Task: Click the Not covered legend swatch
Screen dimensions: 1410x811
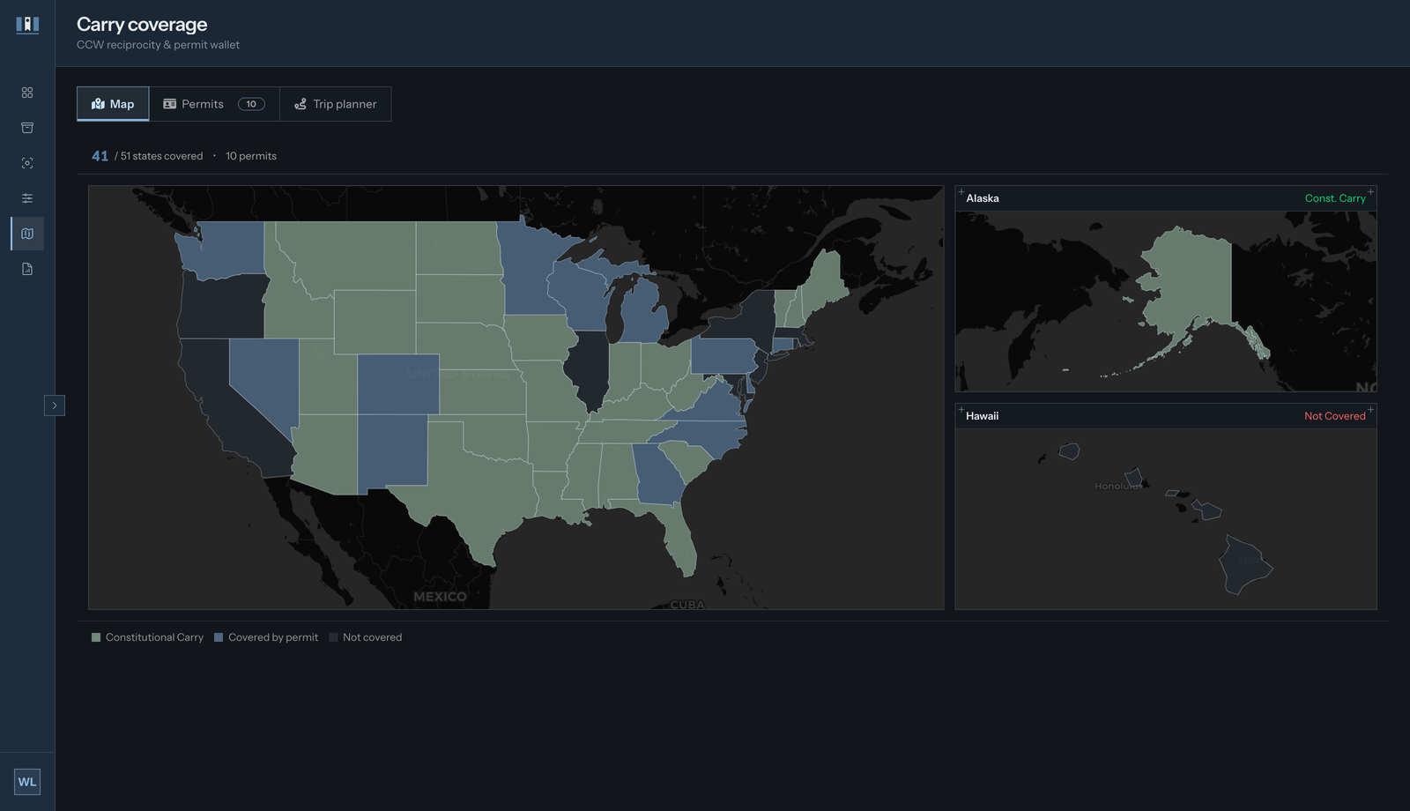Action: [x=333, y=637]
